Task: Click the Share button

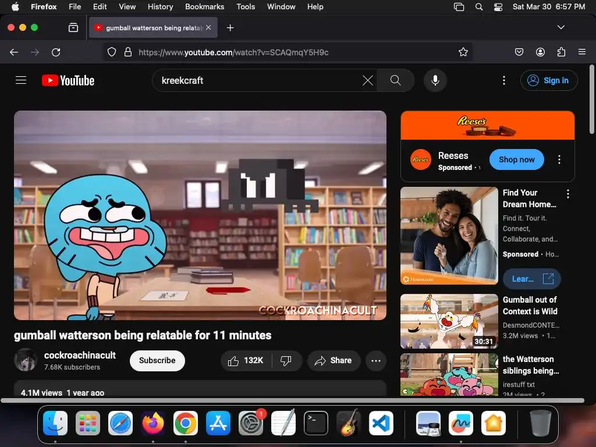Action: click(334, 360)
